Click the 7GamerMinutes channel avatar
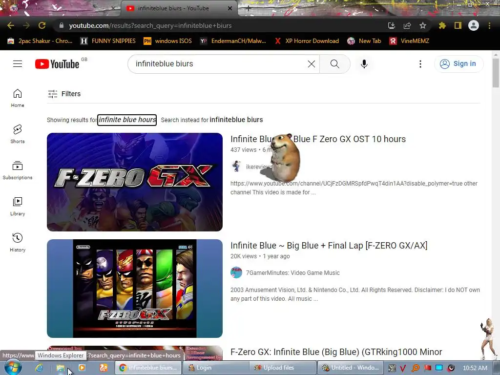 pyautogui.click(x=236, y=272)
